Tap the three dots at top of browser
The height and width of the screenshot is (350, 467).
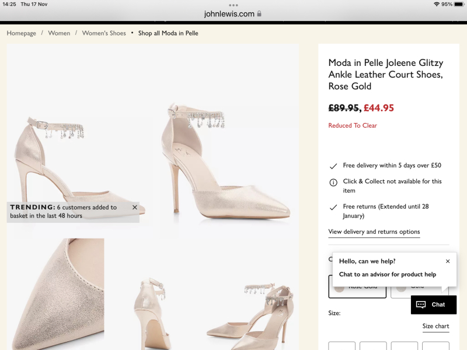233,5
